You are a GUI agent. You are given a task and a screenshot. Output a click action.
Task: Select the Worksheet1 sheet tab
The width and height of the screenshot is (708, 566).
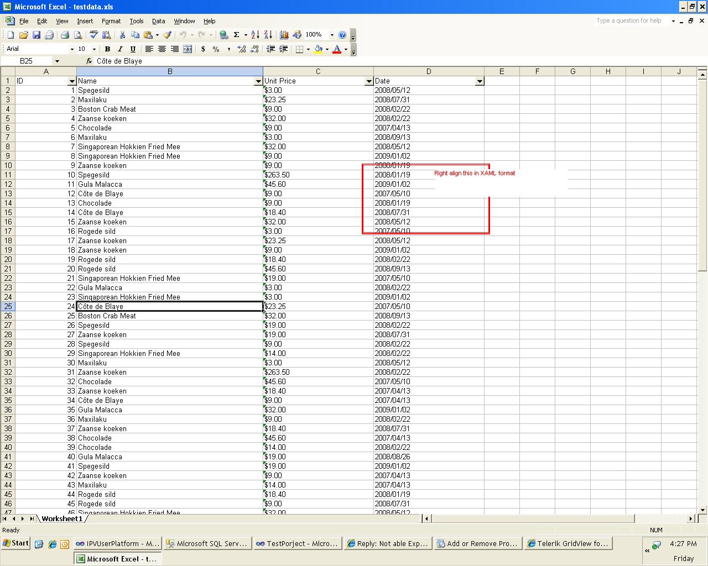62,518
